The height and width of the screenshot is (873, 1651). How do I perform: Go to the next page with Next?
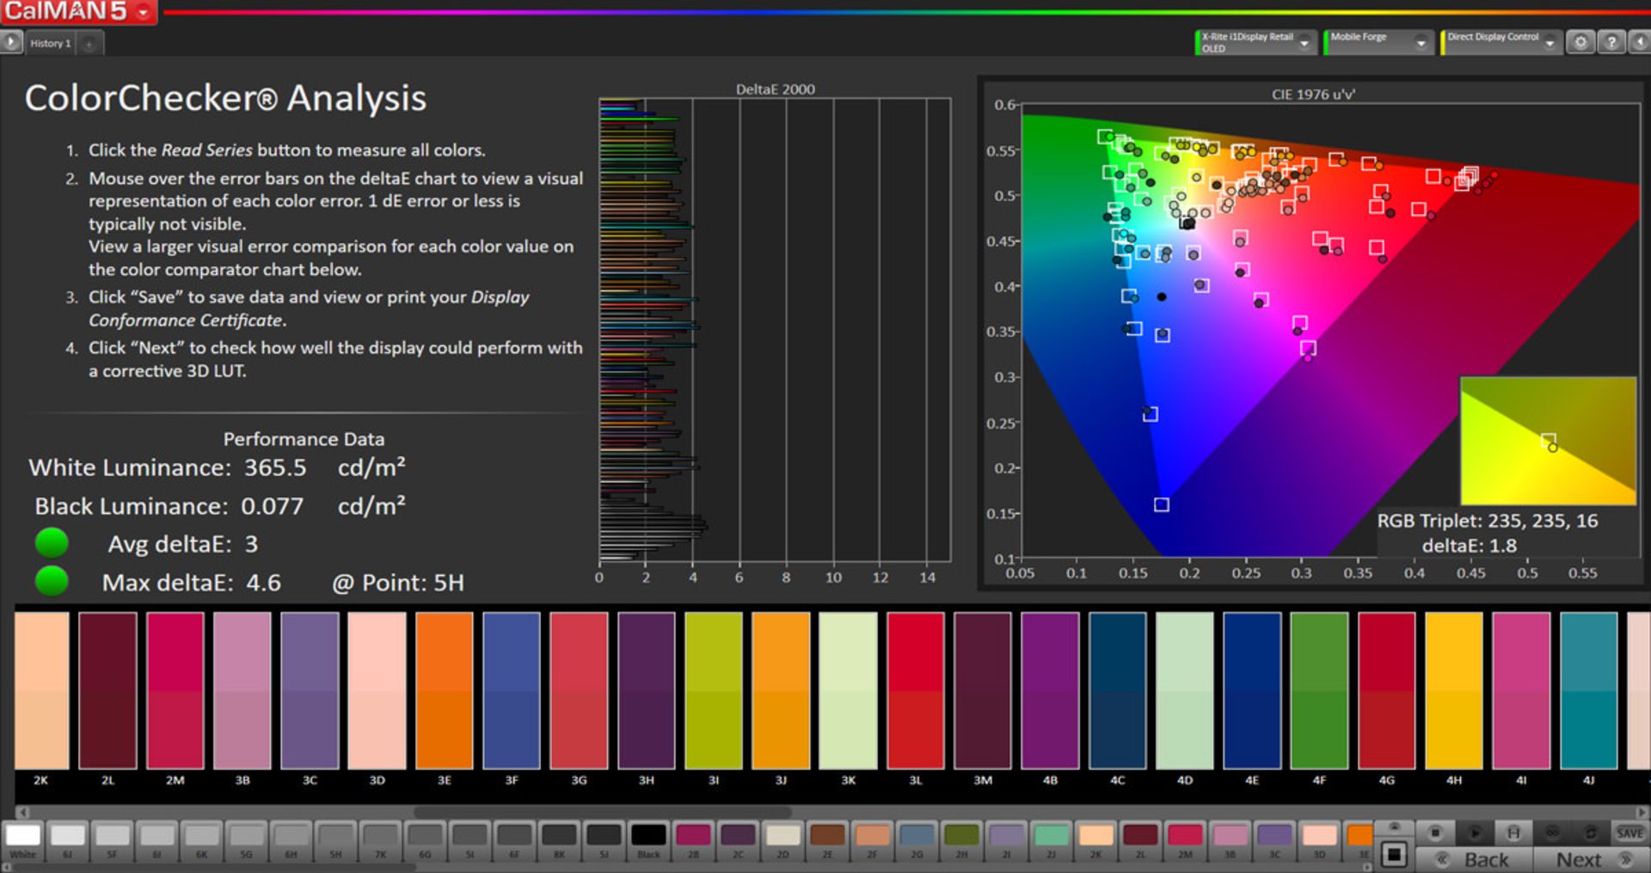point(1591,859)
